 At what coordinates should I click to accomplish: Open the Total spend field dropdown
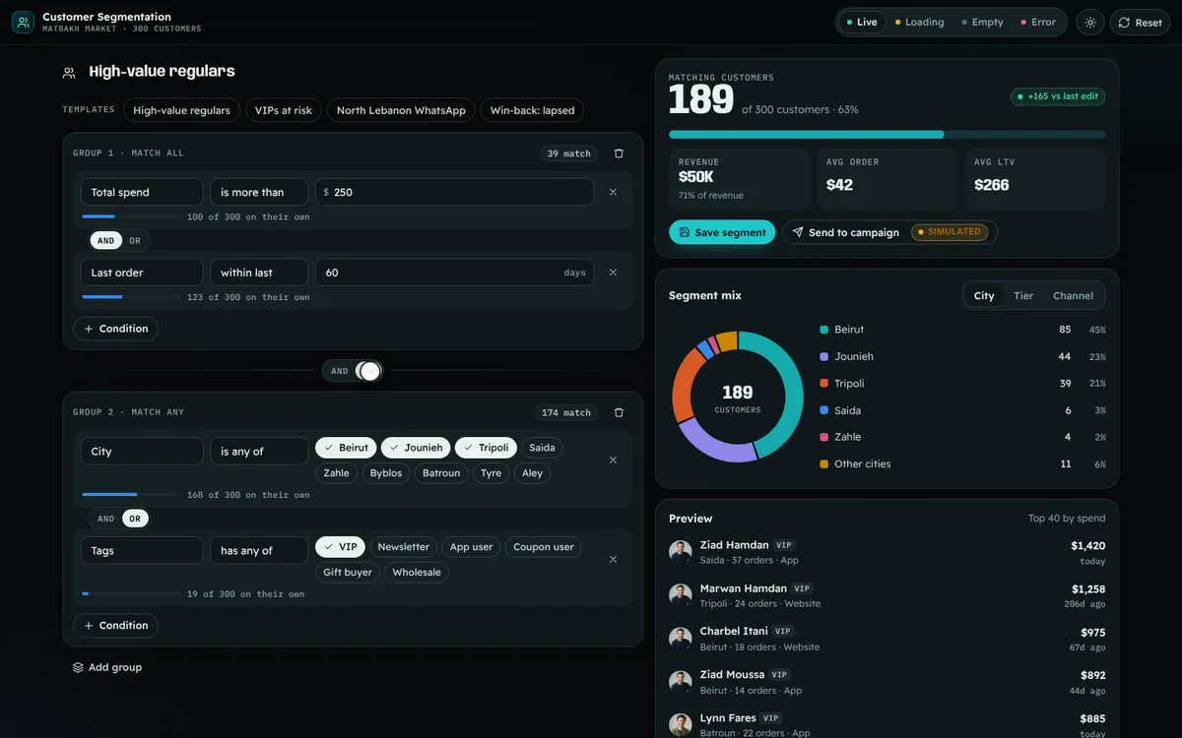[142, 192]
